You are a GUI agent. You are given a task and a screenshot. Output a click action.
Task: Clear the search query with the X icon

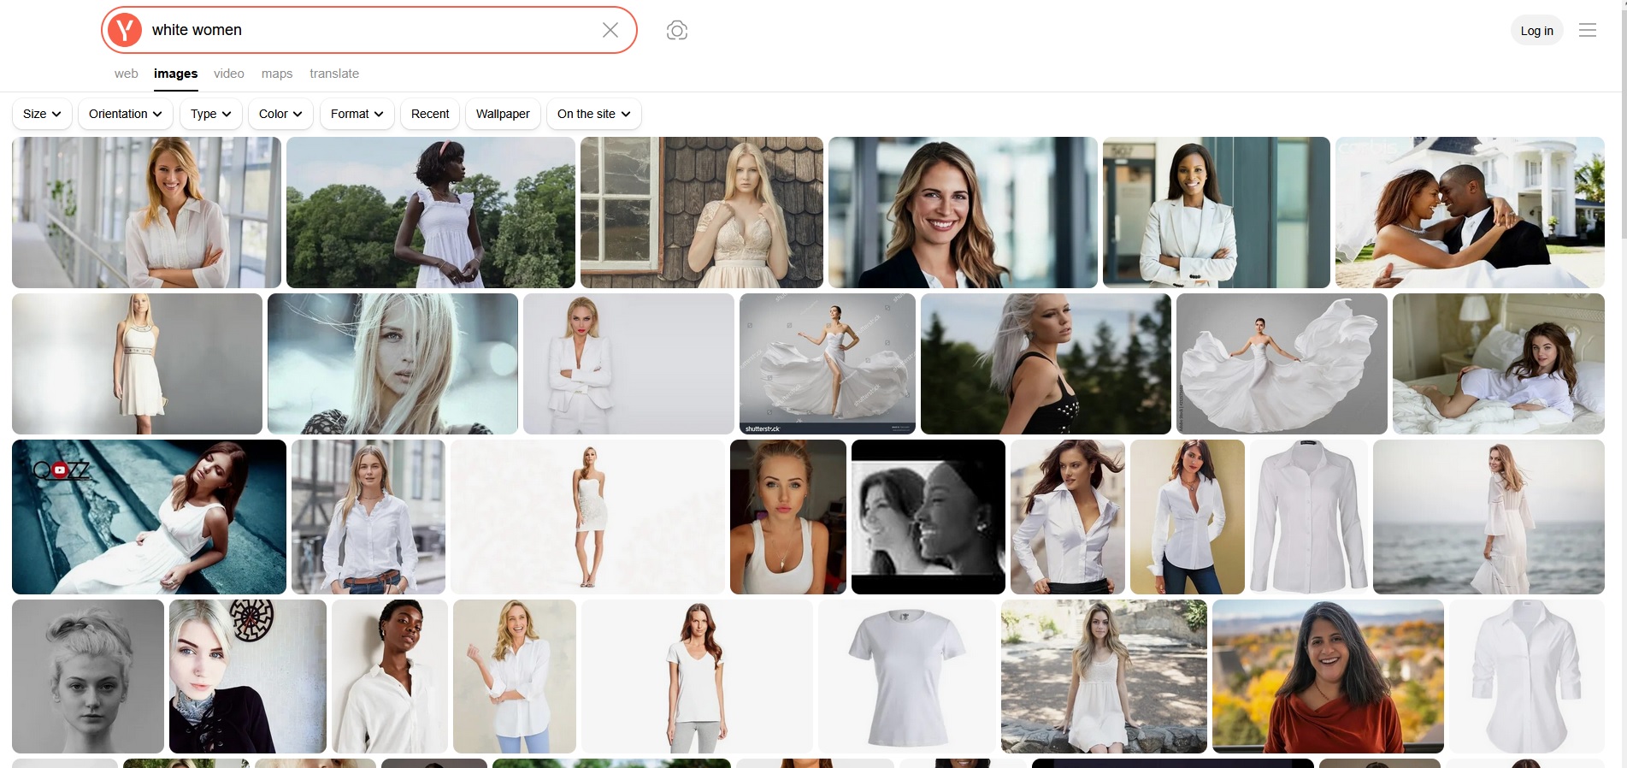[610, 30]
